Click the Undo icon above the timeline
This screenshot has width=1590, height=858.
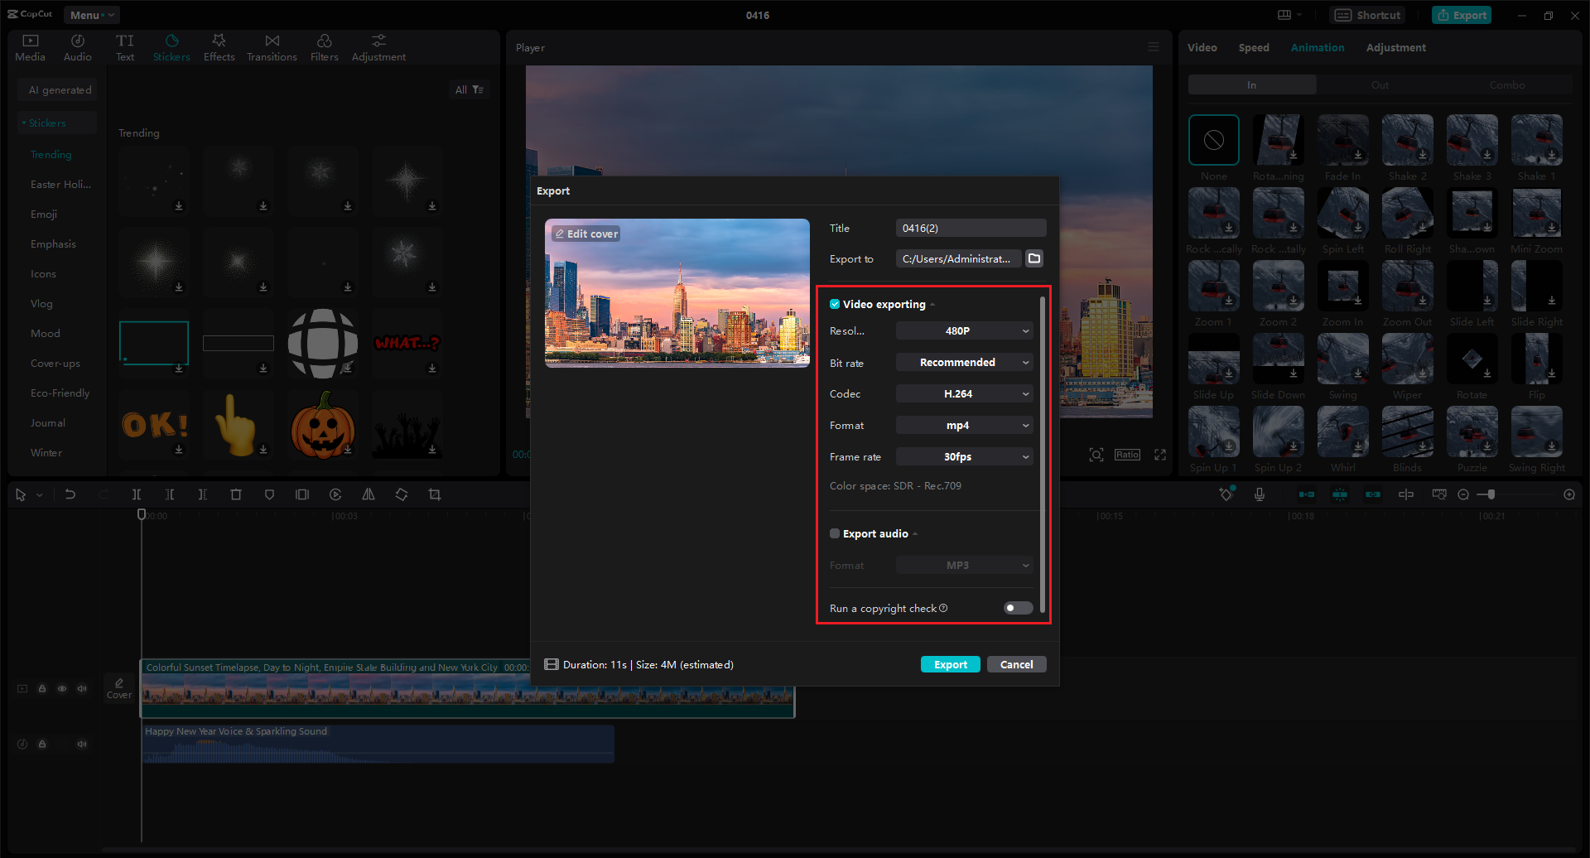coord(70,494)
